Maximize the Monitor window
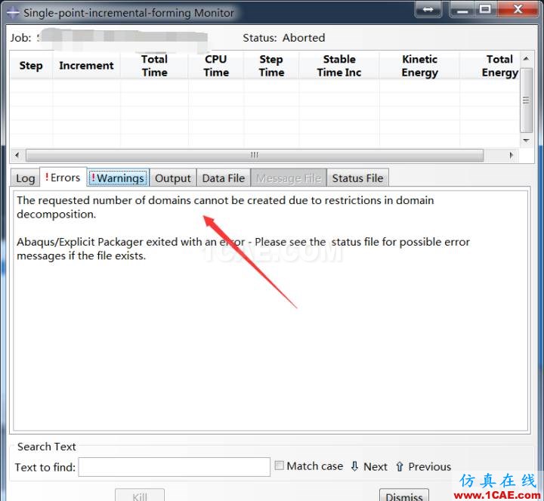This screenshot has height=501, width=544. [486, 9]
